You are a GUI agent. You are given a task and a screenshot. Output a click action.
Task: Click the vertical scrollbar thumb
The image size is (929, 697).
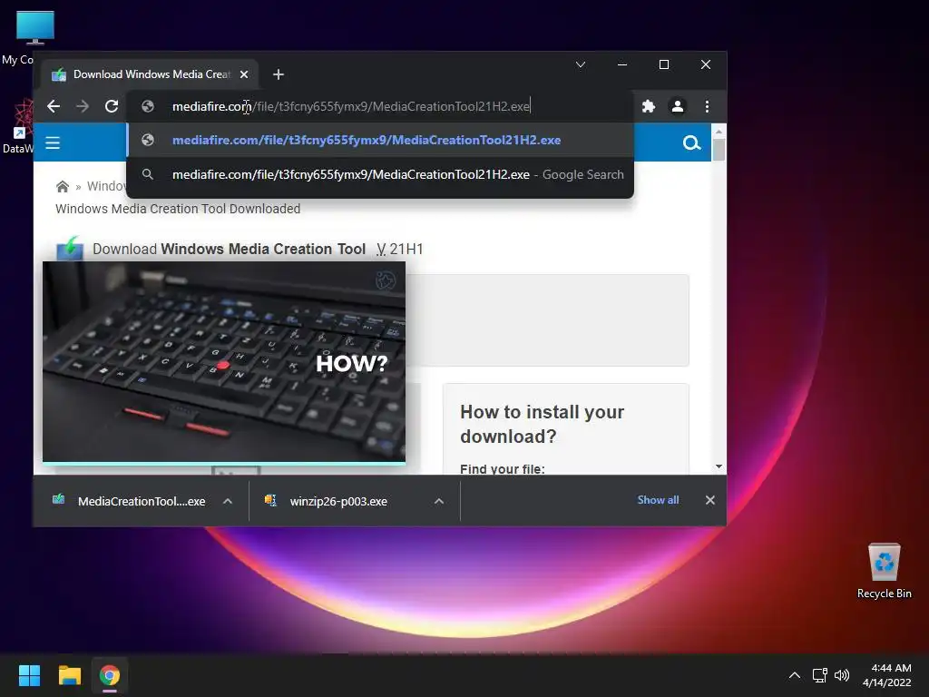point(719,150)
